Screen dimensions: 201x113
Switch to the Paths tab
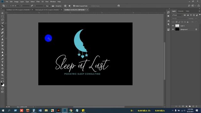[x=187, y=11]
